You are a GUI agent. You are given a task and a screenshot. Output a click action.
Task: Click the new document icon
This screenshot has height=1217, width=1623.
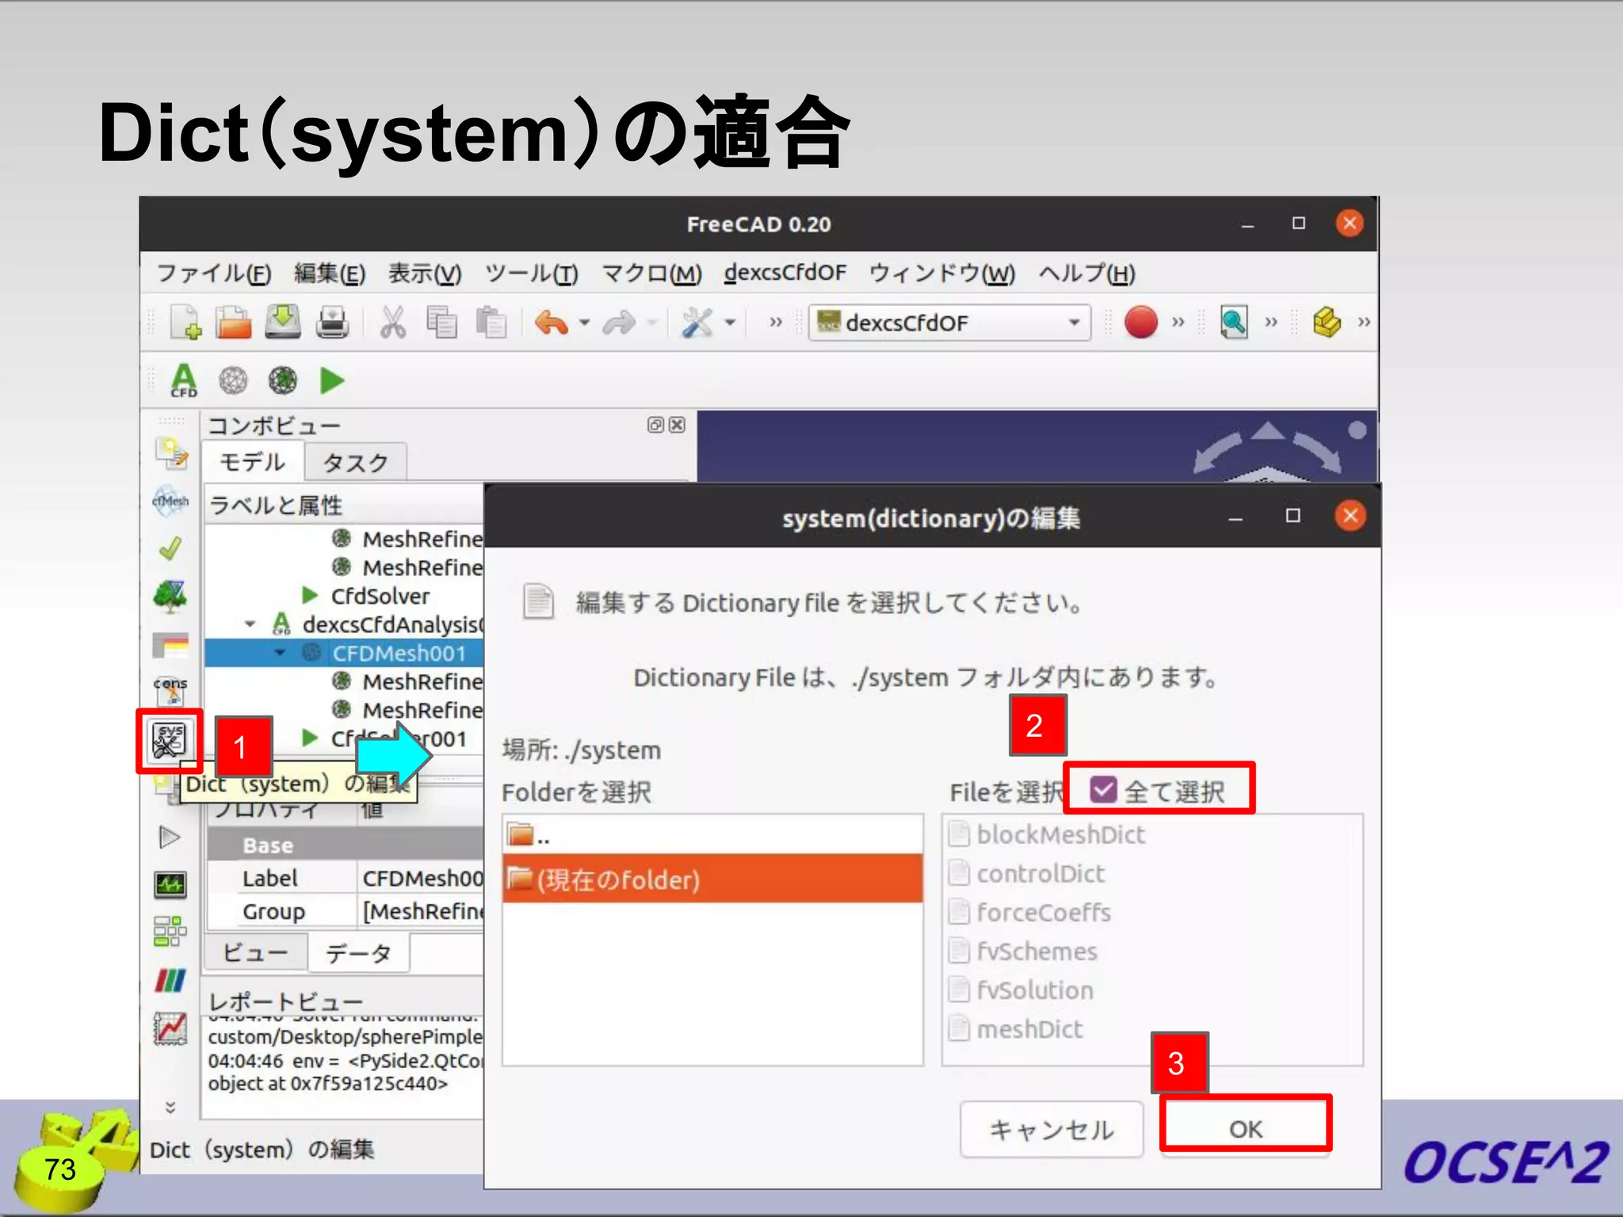[185, 322]
